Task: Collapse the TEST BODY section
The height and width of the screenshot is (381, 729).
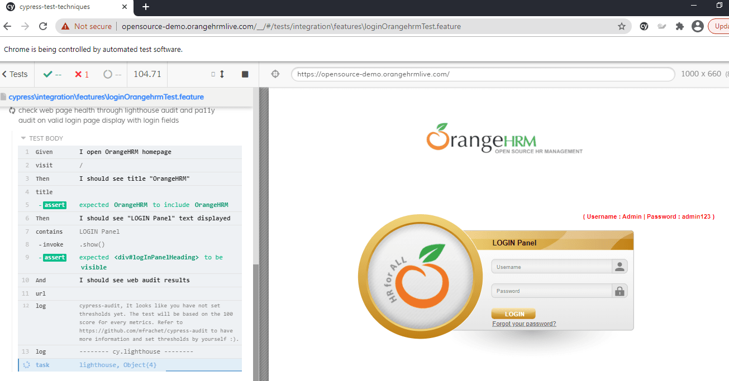Action: point(42,138)
